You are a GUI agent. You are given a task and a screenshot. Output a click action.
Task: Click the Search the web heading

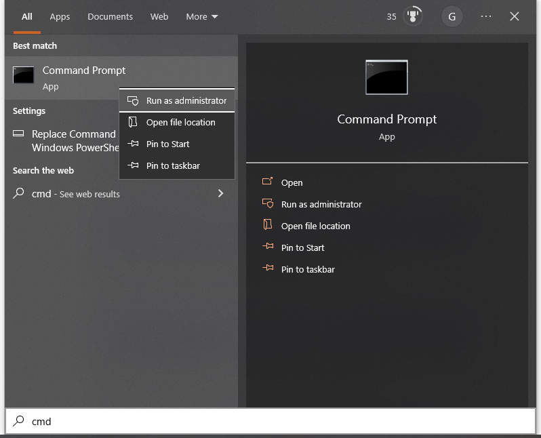[x=43, y=170]
